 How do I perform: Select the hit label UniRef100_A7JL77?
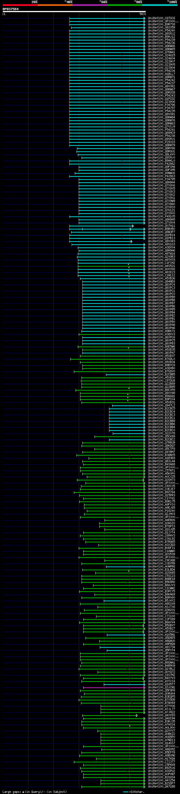point(161,709)
